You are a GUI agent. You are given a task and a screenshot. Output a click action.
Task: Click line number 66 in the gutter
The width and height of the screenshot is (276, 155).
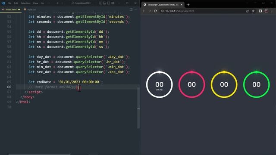click(9, 87)
